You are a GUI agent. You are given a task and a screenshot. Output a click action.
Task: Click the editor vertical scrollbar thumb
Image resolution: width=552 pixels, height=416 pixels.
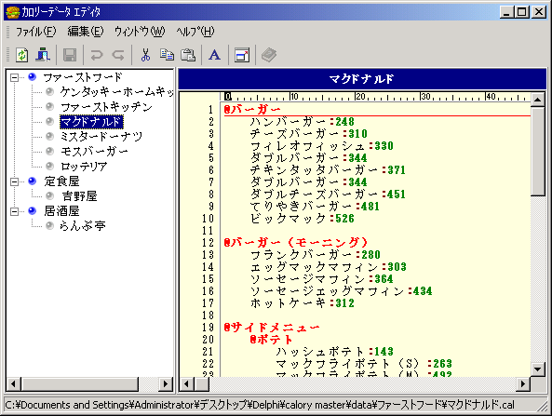537,152
